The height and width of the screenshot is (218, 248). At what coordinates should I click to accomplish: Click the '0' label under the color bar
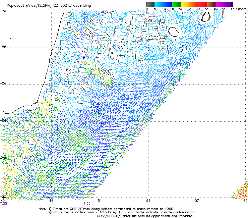click(147, 9)
